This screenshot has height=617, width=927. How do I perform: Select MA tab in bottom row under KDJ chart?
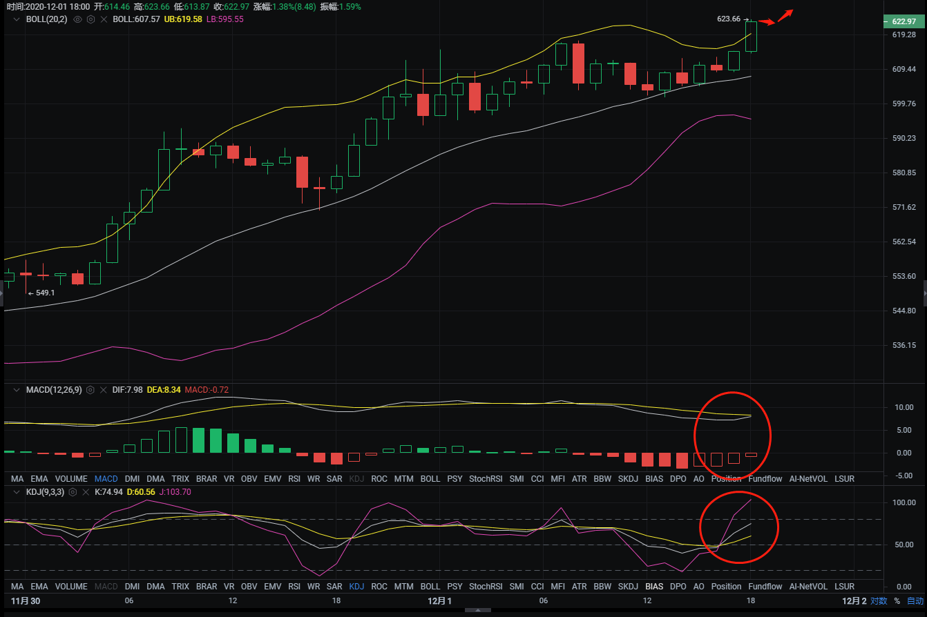coord(17,587)
